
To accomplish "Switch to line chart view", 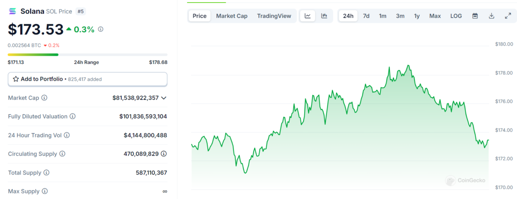I will tap(308, 16).
